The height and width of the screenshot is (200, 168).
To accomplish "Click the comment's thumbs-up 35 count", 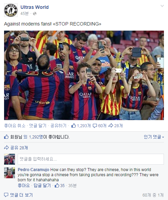I will 60,185.
